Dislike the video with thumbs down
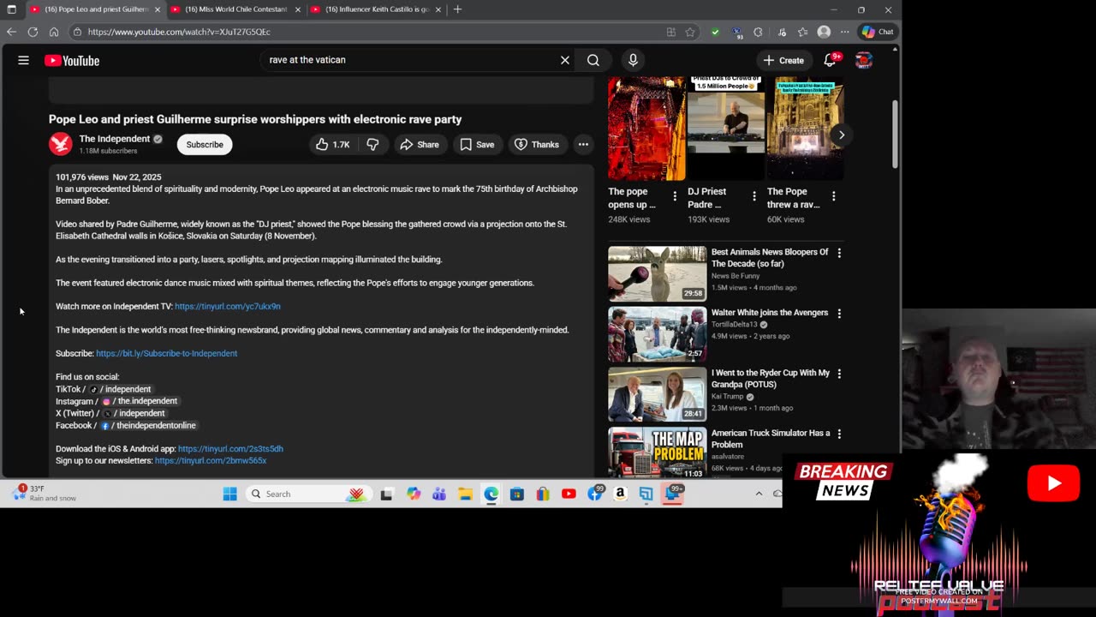Viewport: 1096px width, 617px height. point(372,145)
